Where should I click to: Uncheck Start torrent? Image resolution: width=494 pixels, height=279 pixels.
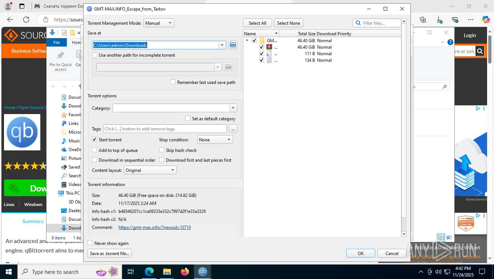coord(94,139)
